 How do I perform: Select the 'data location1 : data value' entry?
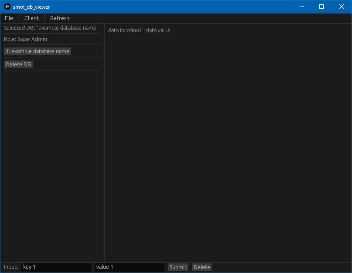[x=139, y=30]
